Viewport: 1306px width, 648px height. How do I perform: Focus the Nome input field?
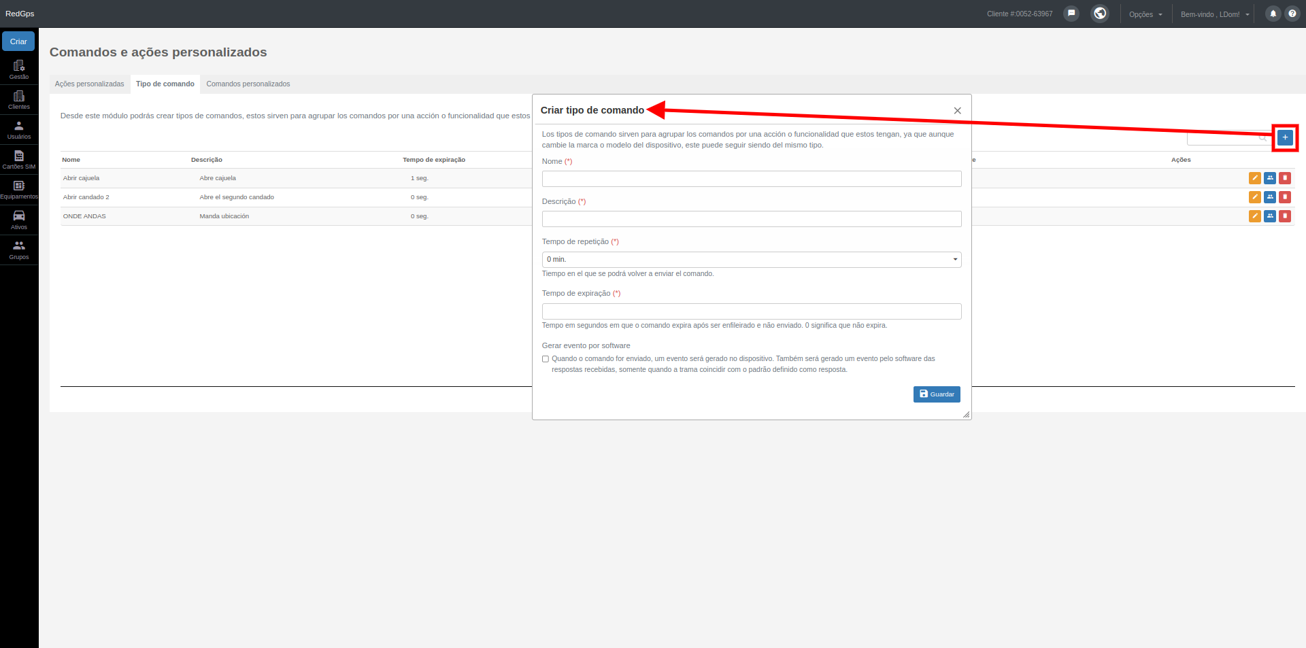pos(752,179)
